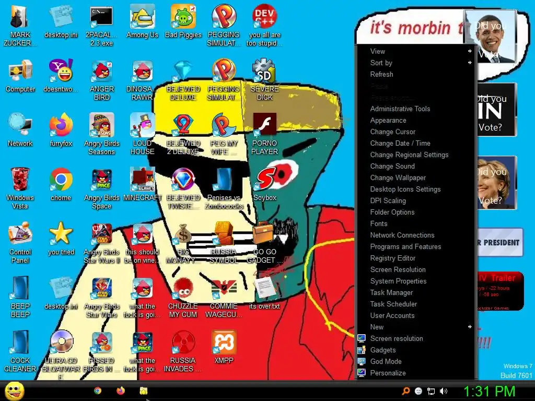Select DPI Scaling menu entry
Image resolution: width=535 pixels, height=401 pixels.
pyautogui.click(x=416, y=200)
